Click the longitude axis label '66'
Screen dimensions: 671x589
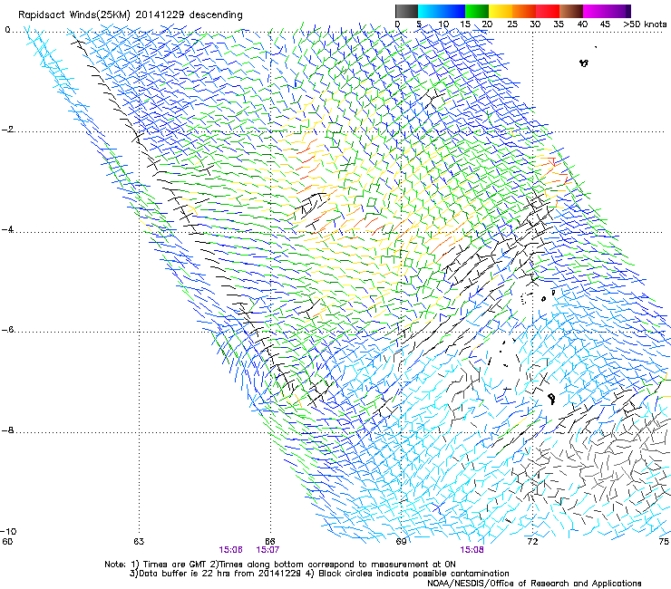[x=270, y=542]
